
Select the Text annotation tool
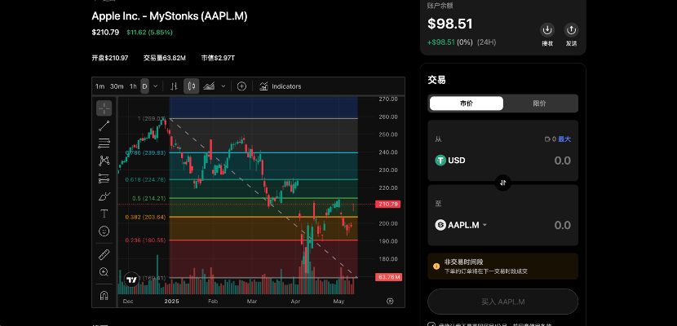click(104, 214)
